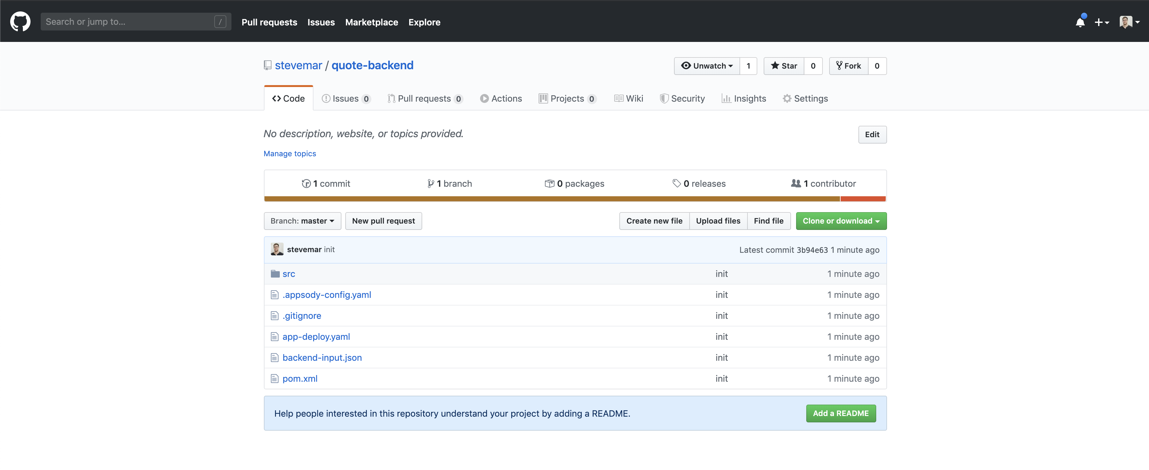Switch to the Insights tab
The height and width of the screenshot is (470, 1149).
coord(744,98)
